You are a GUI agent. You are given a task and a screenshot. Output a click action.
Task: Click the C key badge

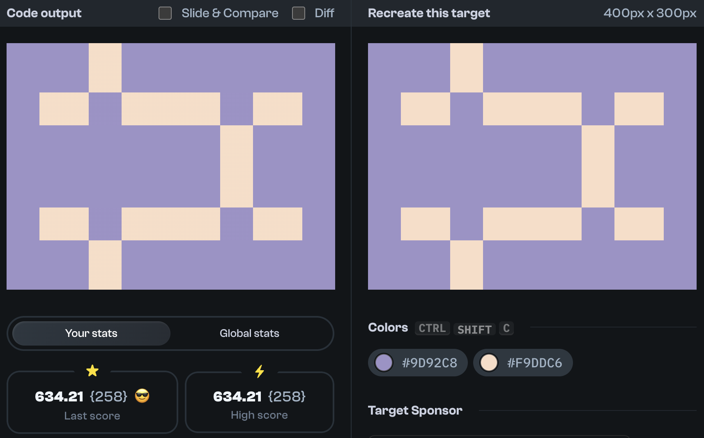click(x=506, y=328)
